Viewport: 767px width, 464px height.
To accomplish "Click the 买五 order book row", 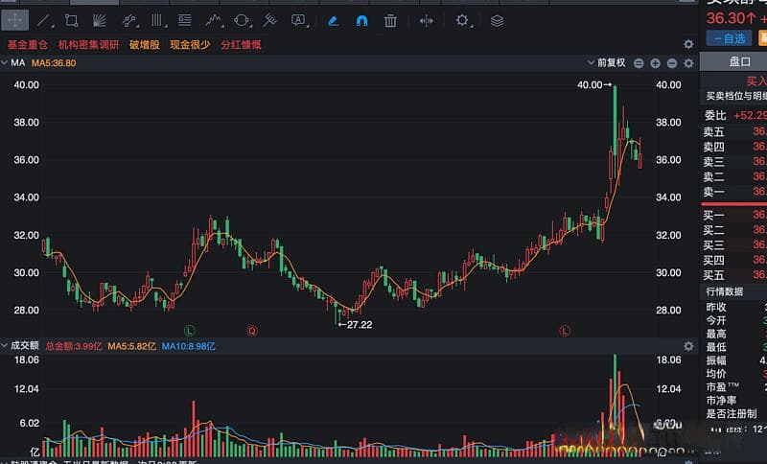I will click(x=733, y=275).
